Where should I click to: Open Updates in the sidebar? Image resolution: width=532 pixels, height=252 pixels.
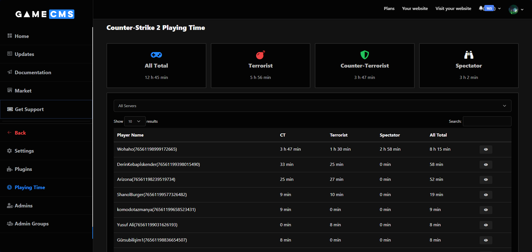pyautogui.click(x=46, y=54)
